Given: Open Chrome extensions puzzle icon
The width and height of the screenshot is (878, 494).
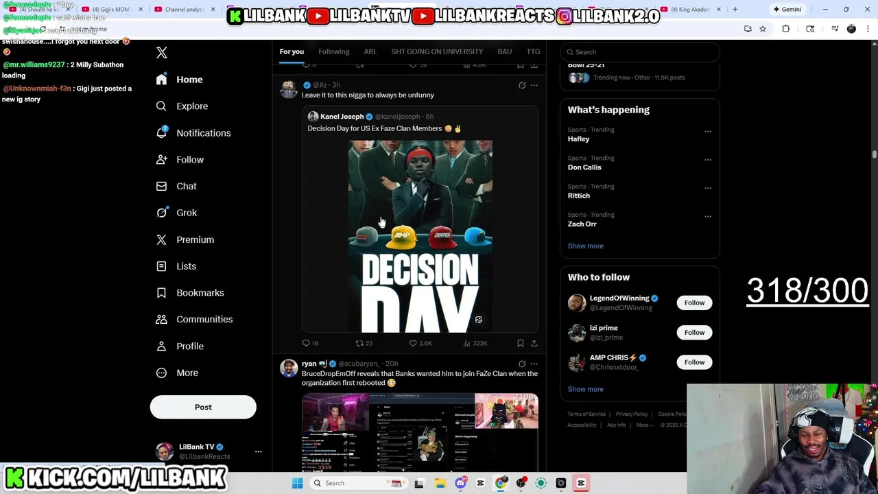Looking at the screenshot, I should pos(786,29).
